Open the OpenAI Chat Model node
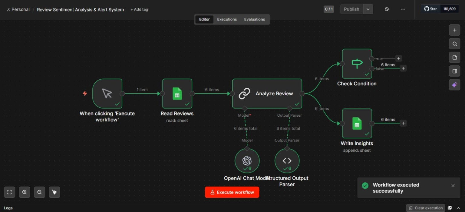Image resolution: width=465 pixels, height=212 pixels. (x=247, y=161)
